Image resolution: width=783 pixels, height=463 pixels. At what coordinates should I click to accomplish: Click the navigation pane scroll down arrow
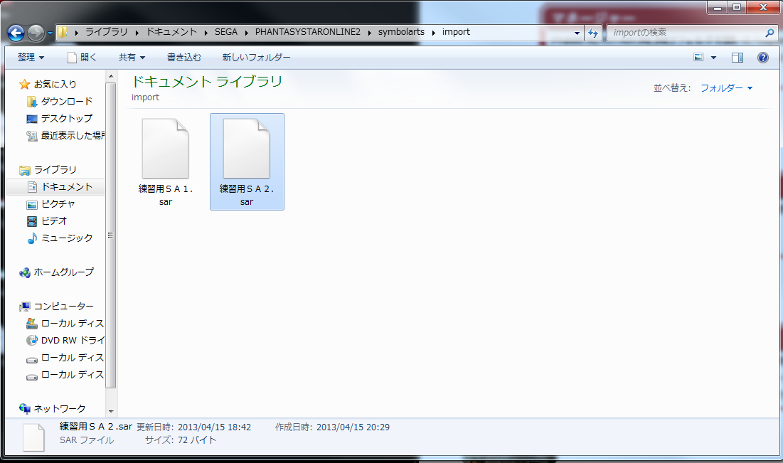tap(111, 412)
